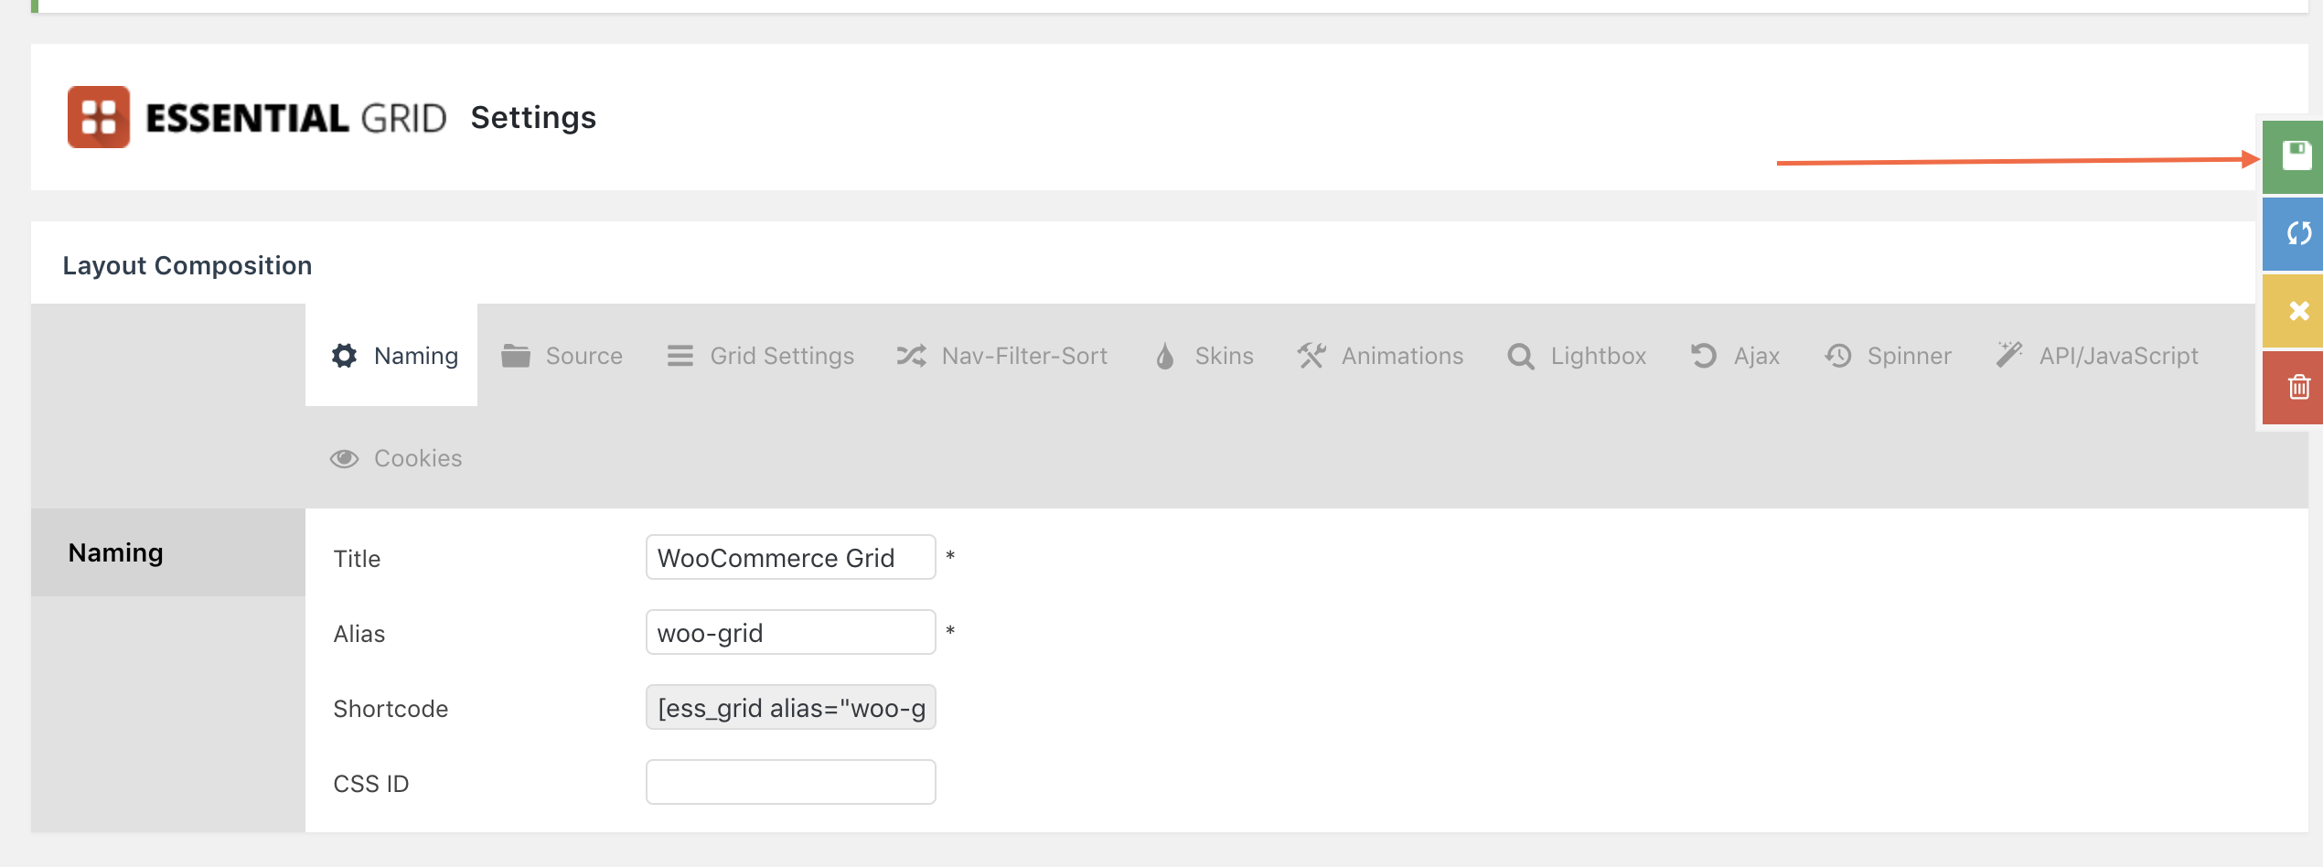Click the Shortcode field

[790, 708]
